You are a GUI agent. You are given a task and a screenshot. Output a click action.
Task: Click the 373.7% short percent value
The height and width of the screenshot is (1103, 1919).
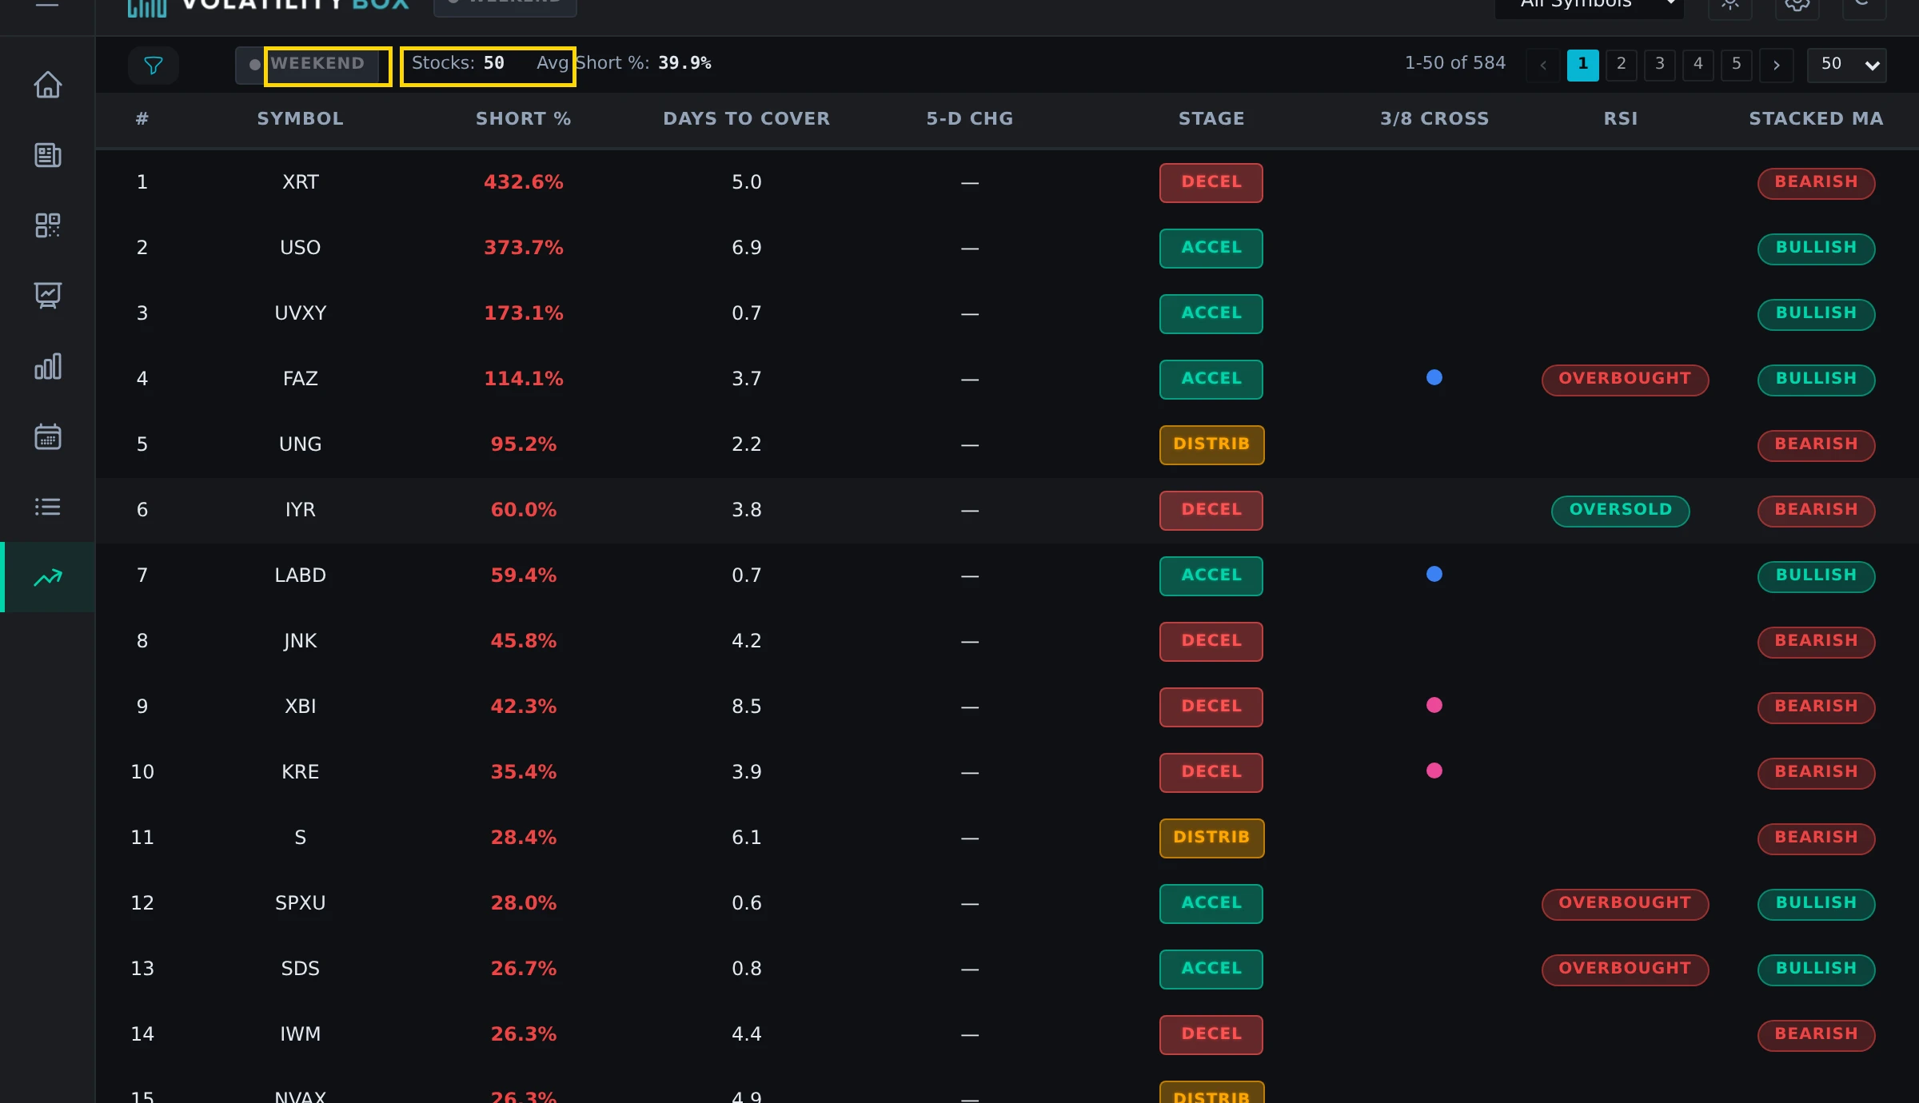pyautogui.click(x=524, y=248)
